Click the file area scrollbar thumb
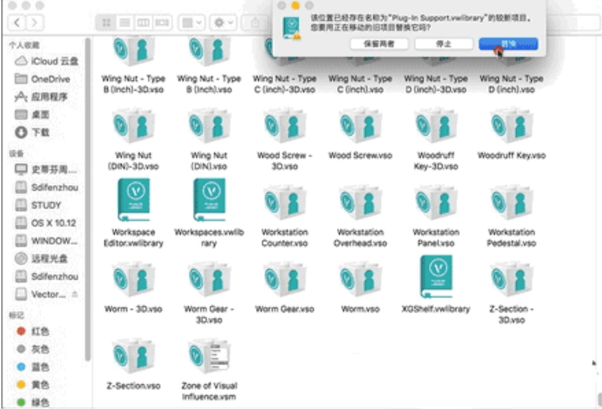 [599, 400]
